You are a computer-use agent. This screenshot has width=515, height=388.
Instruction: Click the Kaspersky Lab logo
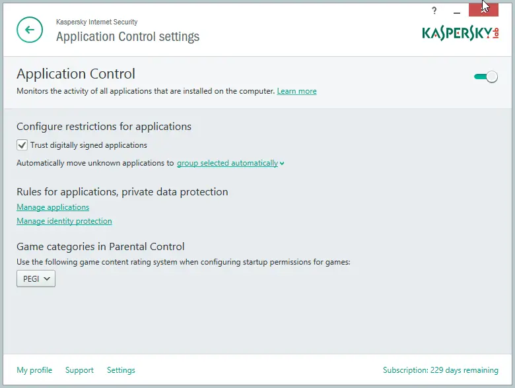[460, 33]
